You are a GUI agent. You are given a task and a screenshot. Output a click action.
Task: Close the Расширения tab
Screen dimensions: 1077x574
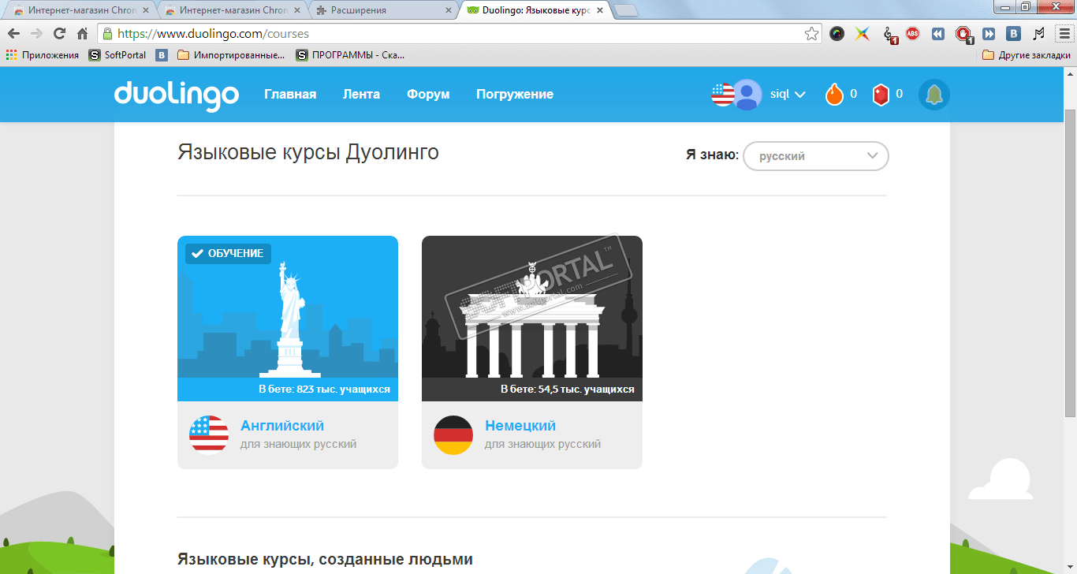[x=449, y=11]
